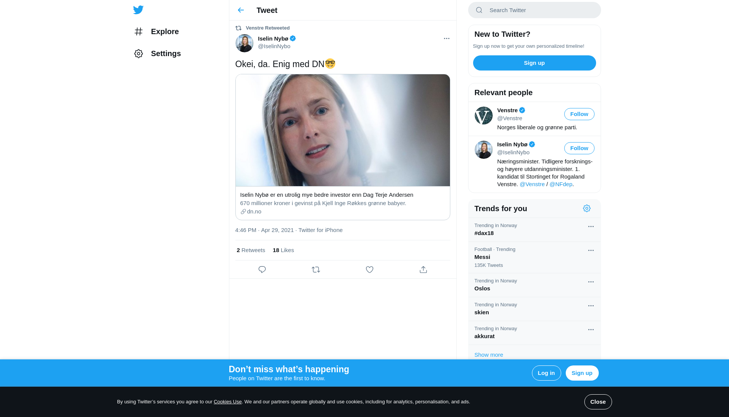The image size is (729, 417).
Task: Open the #dax18 trend
Action: (x=534, y=230)
